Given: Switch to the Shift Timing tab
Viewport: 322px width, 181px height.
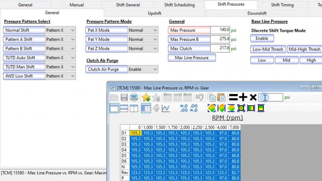Looking at the screenshot, I should coord(282,5).
